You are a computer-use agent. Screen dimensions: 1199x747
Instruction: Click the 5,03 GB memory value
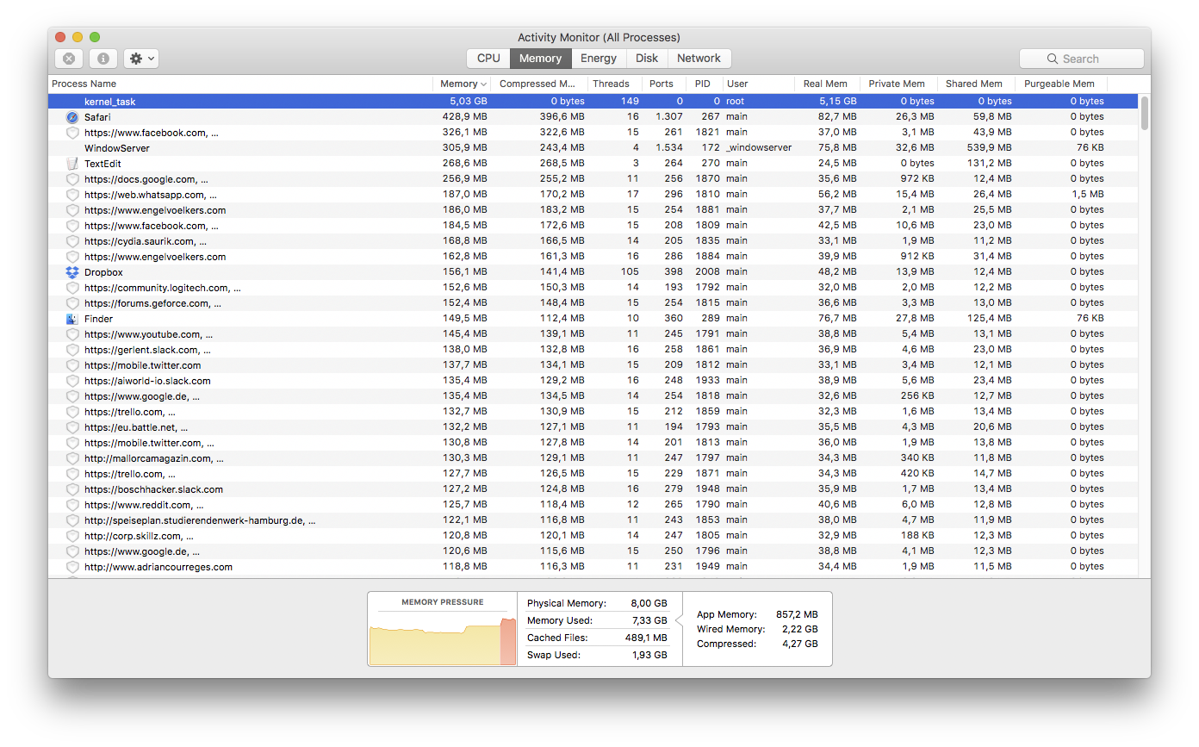pos(468,102)
